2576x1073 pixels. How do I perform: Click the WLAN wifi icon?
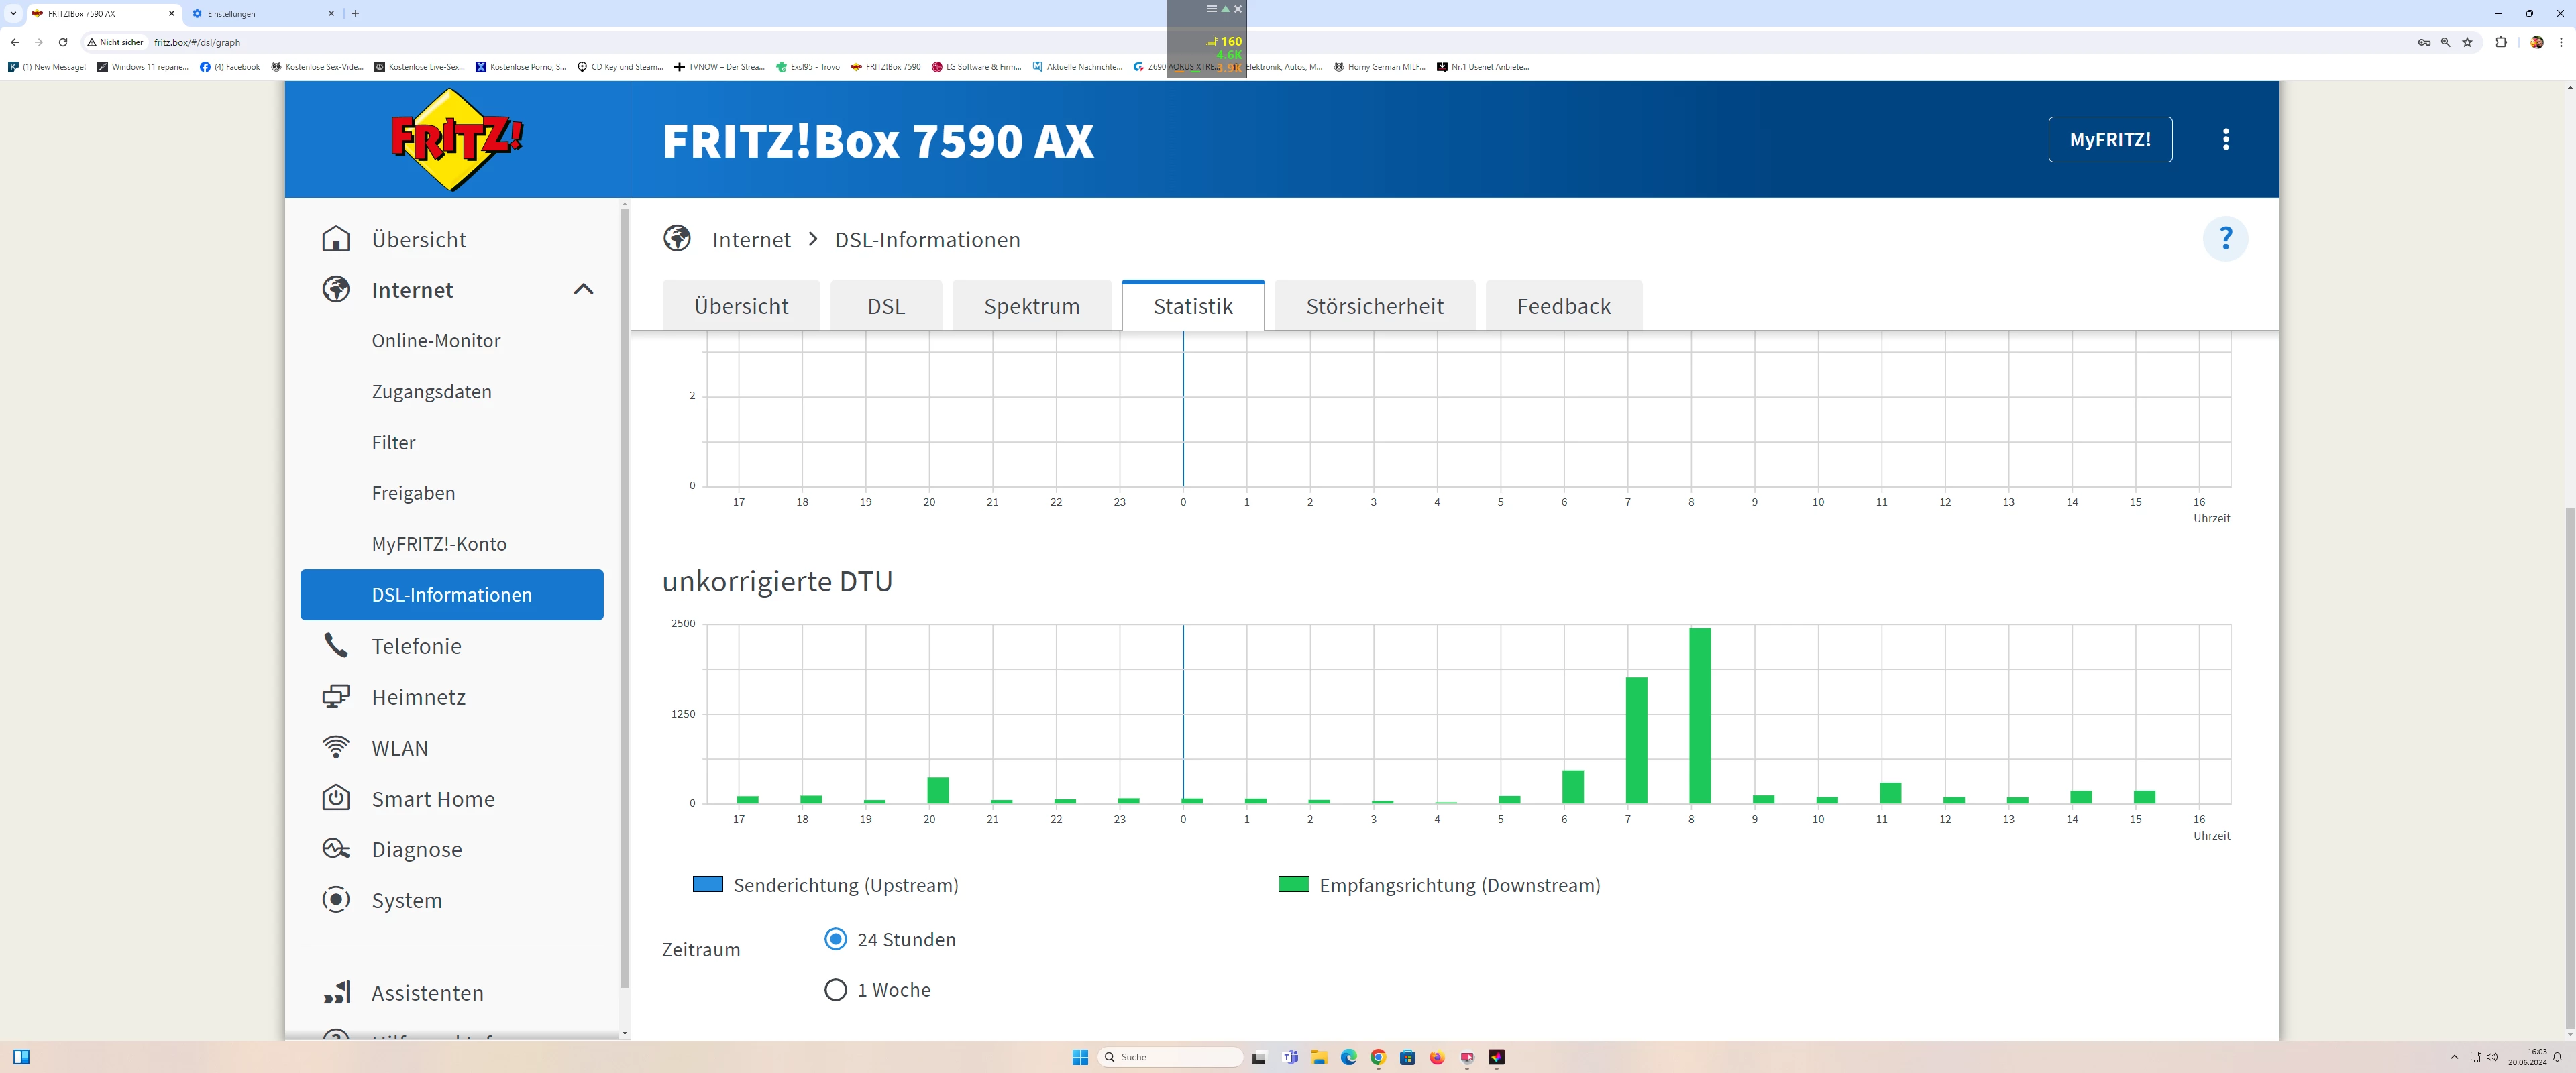(x=336, y=748)
